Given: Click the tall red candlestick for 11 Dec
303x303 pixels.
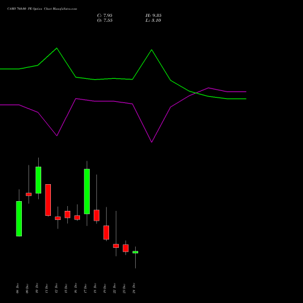Looking at the screenshot, I should click(x=48, y=200).
